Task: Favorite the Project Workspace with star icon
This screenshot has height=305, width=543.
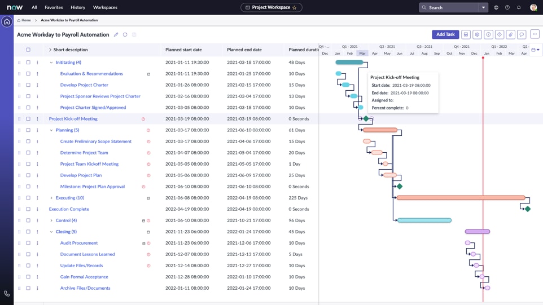Action: [294, 7]
